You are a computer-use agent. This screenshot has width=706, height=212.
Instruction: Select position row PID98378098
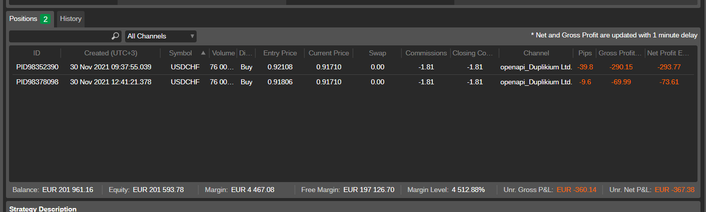[x=353, y=82]
